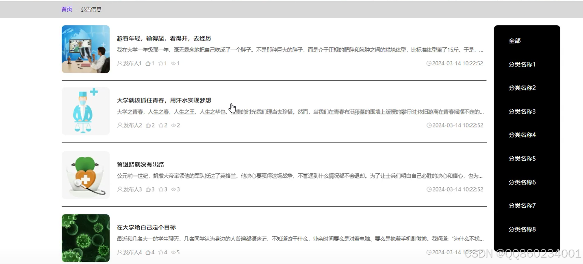Click the doctor illustration thumbnail
The height and width of the screenshot is (264, 583).
coord(85,110)
